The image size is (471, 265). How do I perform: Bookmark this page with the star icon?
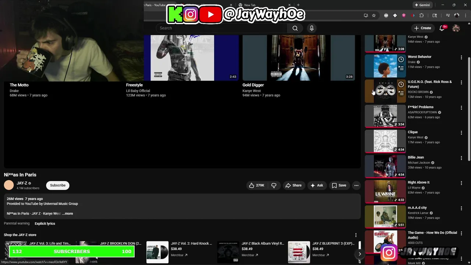tap(374, 15)
